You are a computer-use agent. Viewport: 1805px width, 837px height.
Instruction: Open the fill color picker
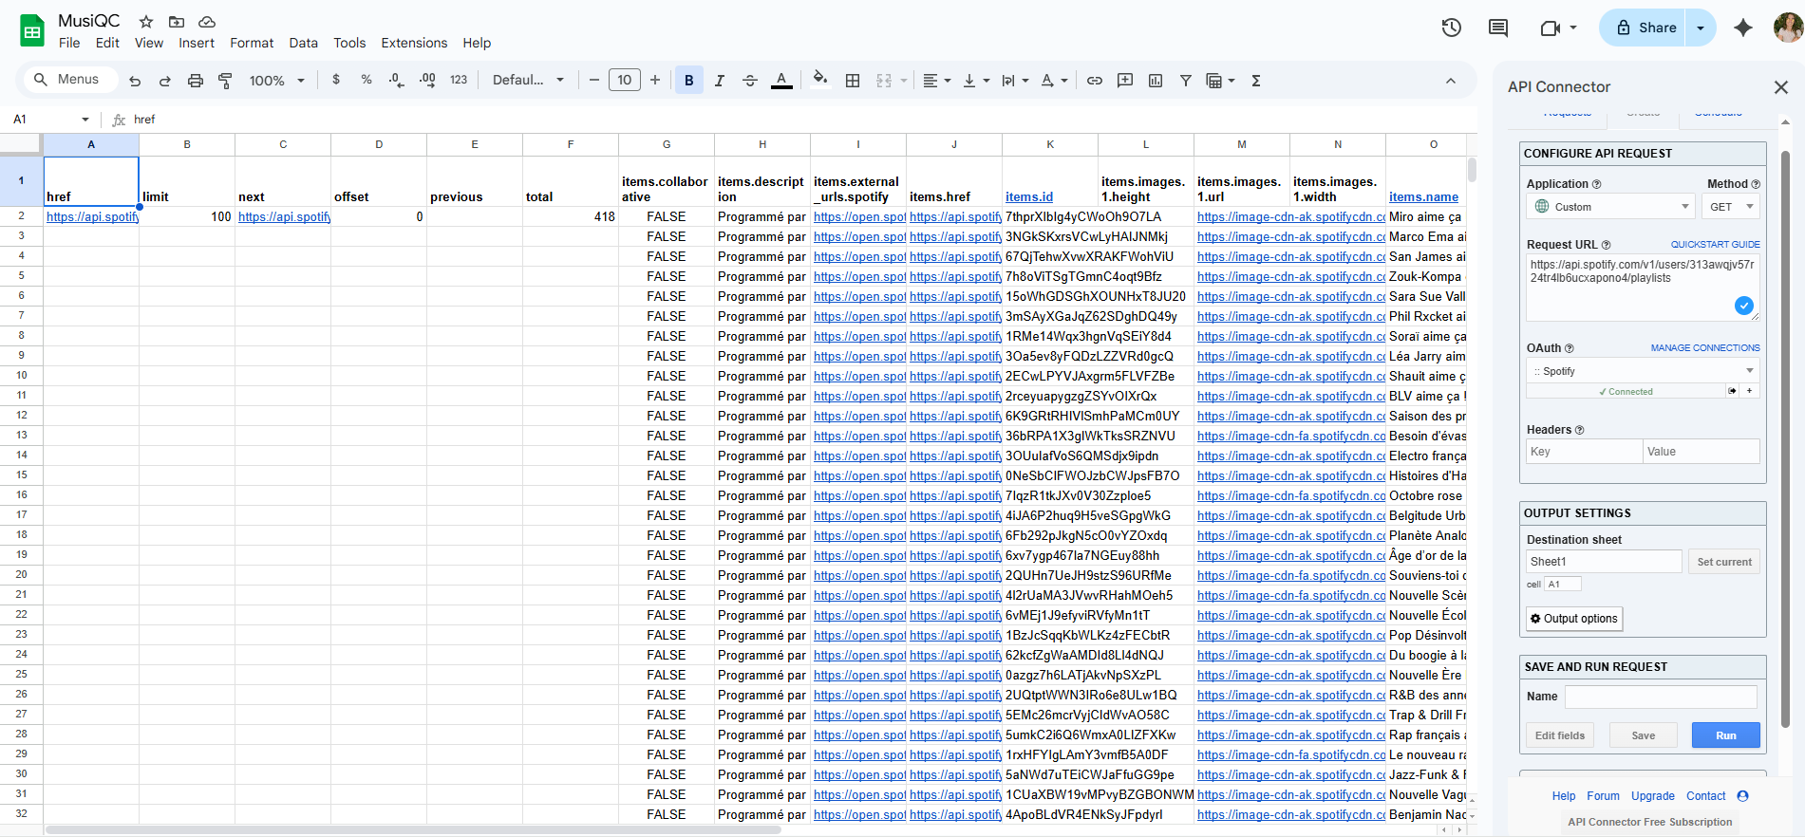[821, 81]
